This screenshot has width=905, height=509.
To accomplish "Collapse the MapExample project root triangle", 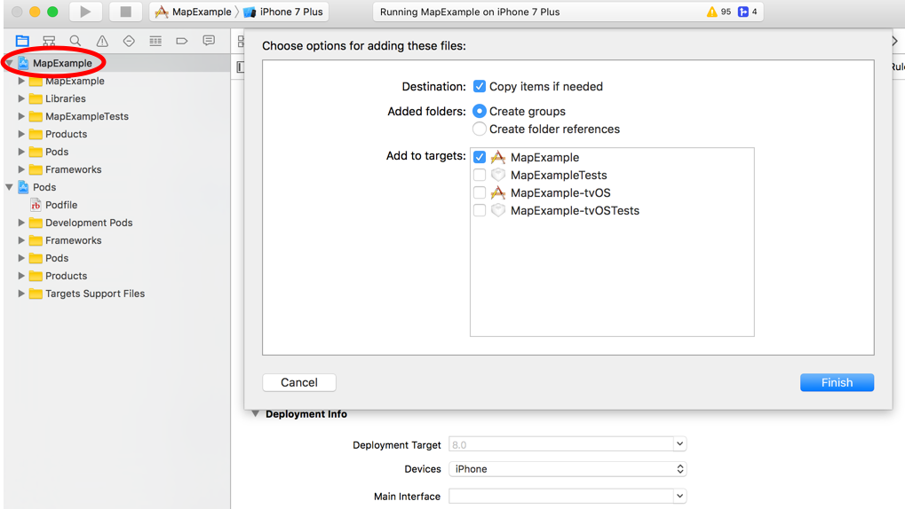I will point(9,63).
